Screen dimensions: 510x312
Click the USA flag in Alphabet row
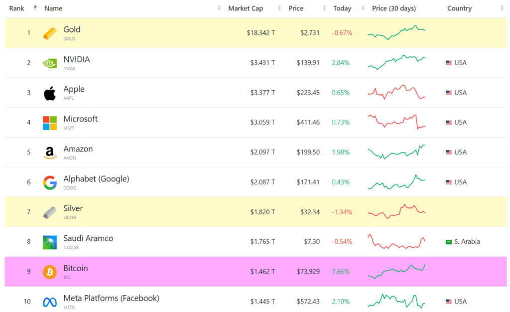[x=449, y=182]
